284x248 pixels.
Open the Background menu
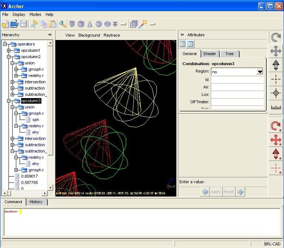click(89, 35)
